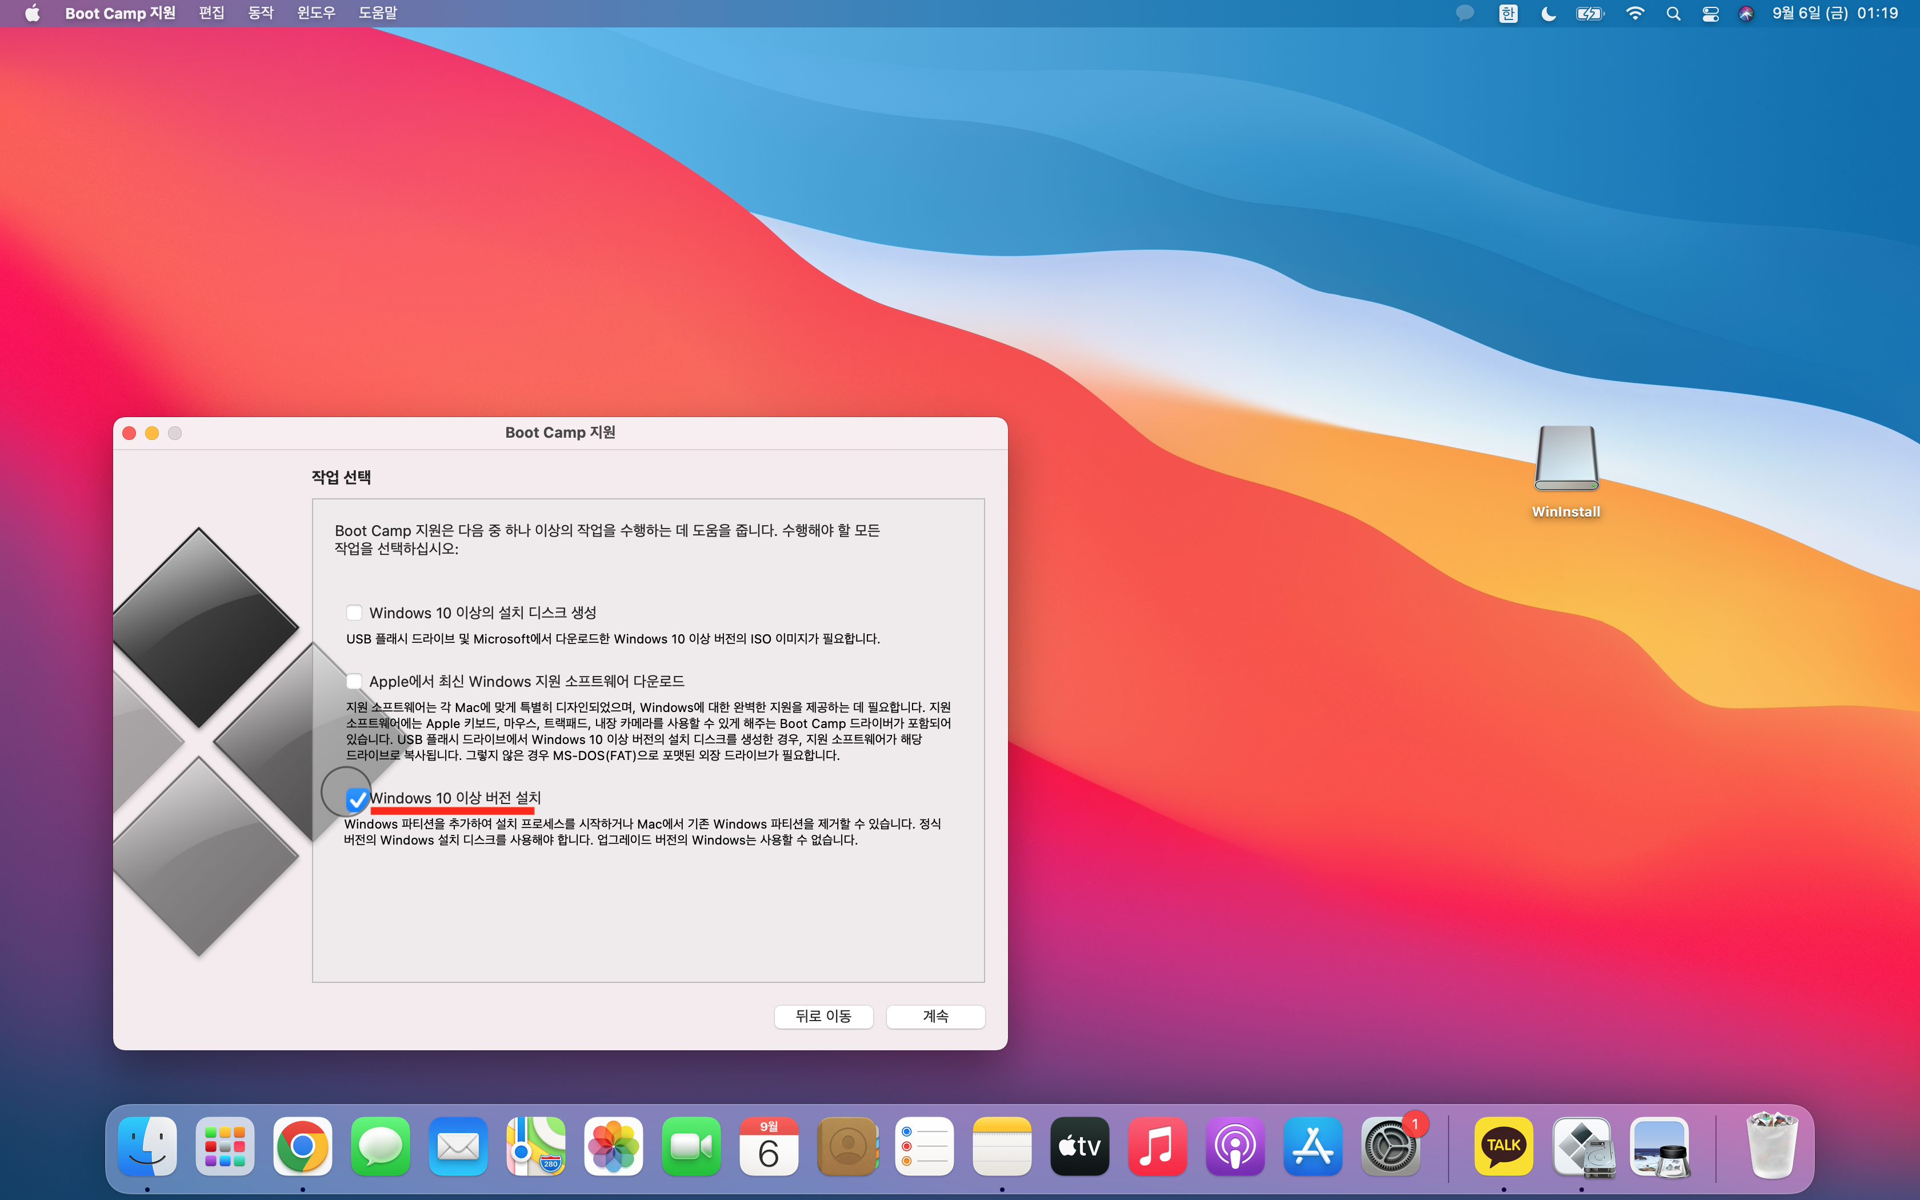Click the chat bubble menu bar icon
Image resolution: width=1920 pixels, height=1200 pixels.
coord(1465,14)
